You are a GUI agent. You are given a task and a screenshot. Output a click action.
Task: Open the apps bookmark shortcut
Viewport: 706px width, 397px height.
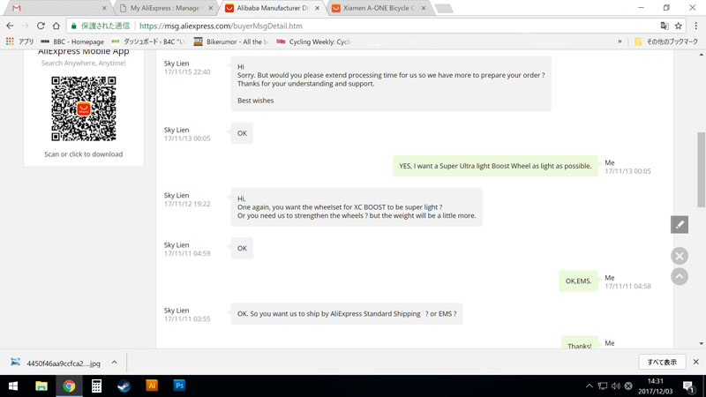pyautogui.click(x=19, y=41)
